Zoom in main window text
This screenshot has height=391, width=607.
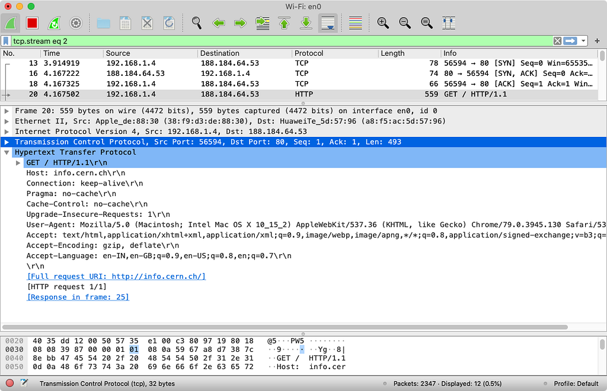(383, 23)
